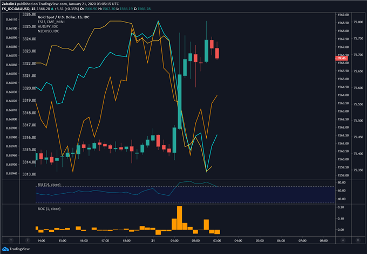Click the 0.66110 NZDUSD axis label

click(x=11, y=19)
